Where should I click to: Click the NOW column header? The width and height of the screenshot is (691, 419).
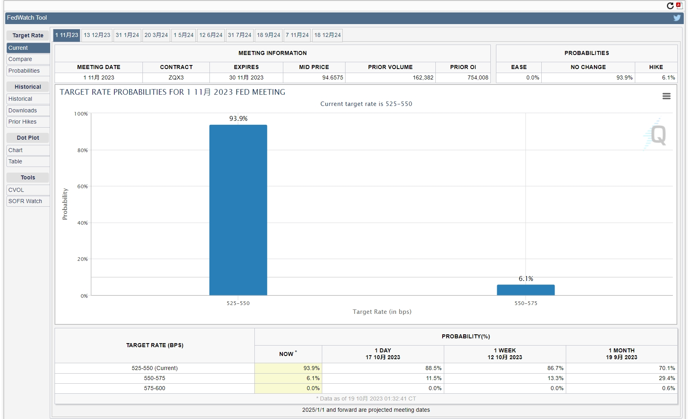tap(288, 354)
